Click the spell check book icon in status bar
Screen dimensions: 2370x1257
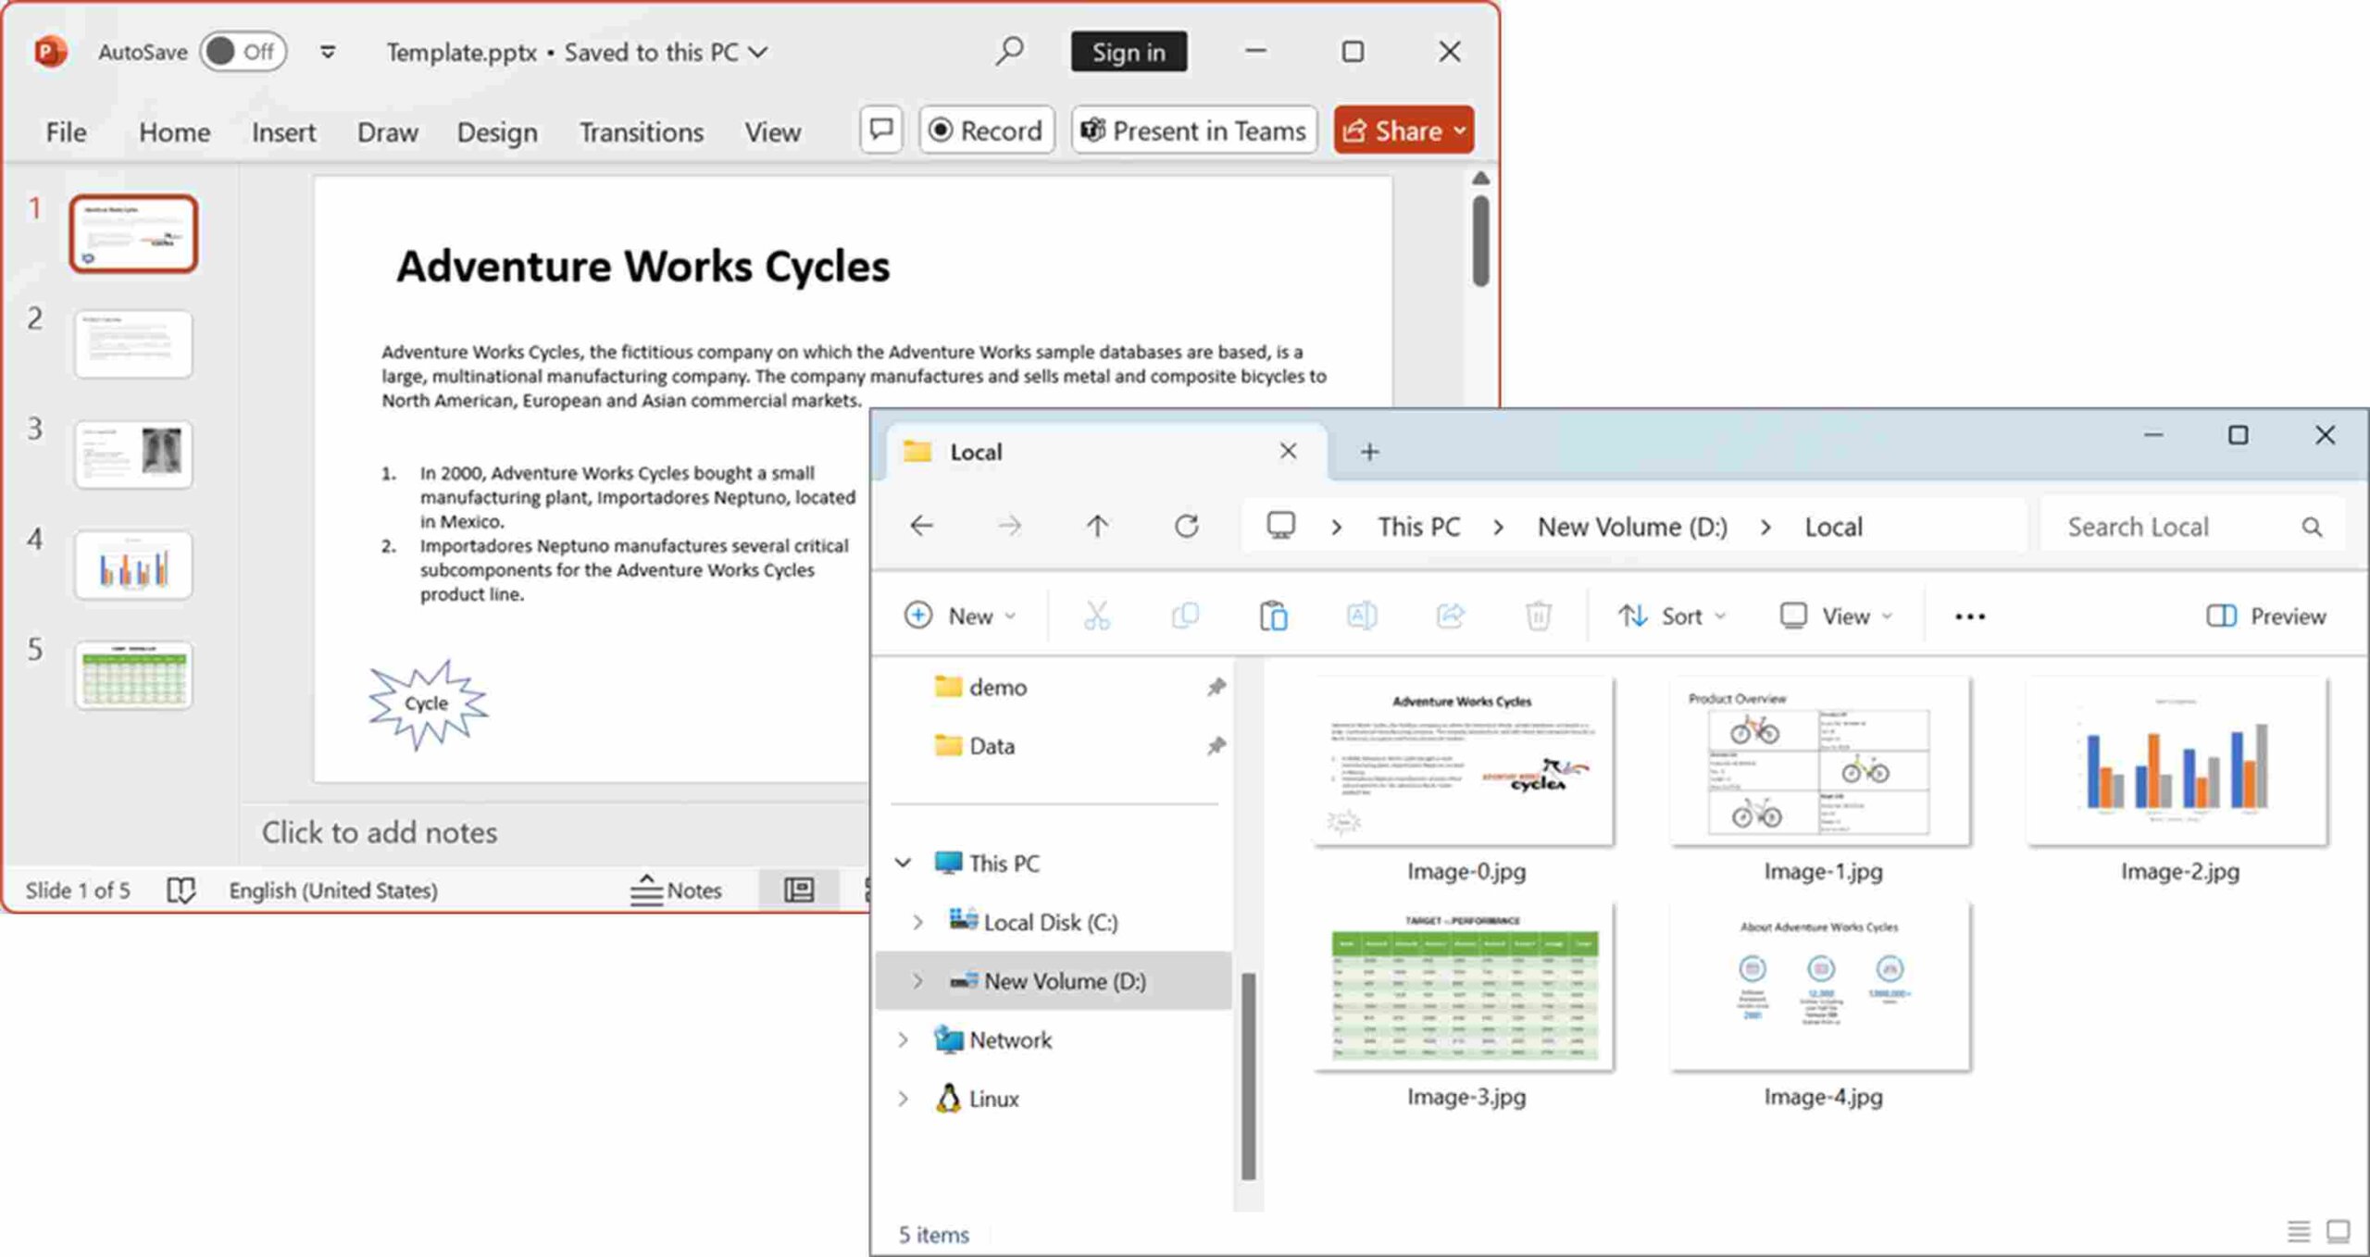181,890
